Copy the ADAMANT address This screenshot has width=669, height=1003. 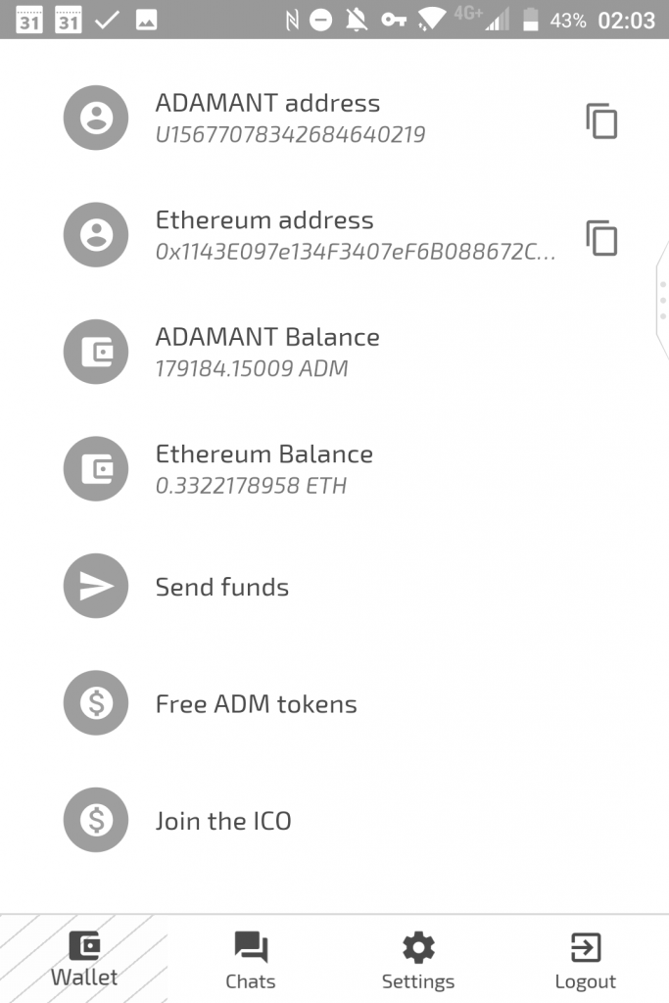tap(601, 119)
